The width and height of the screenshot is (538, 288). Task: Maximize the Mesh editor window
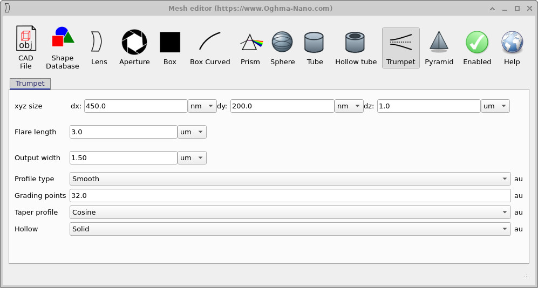(x=517, y=9)
